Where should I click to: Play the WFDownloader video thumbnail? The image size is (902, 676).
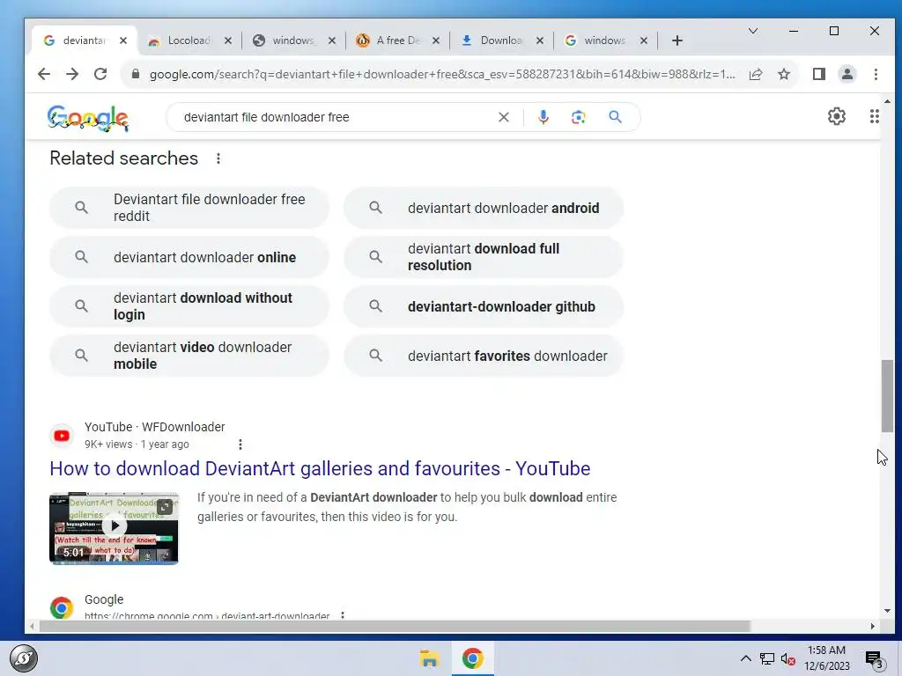point(114,528)
